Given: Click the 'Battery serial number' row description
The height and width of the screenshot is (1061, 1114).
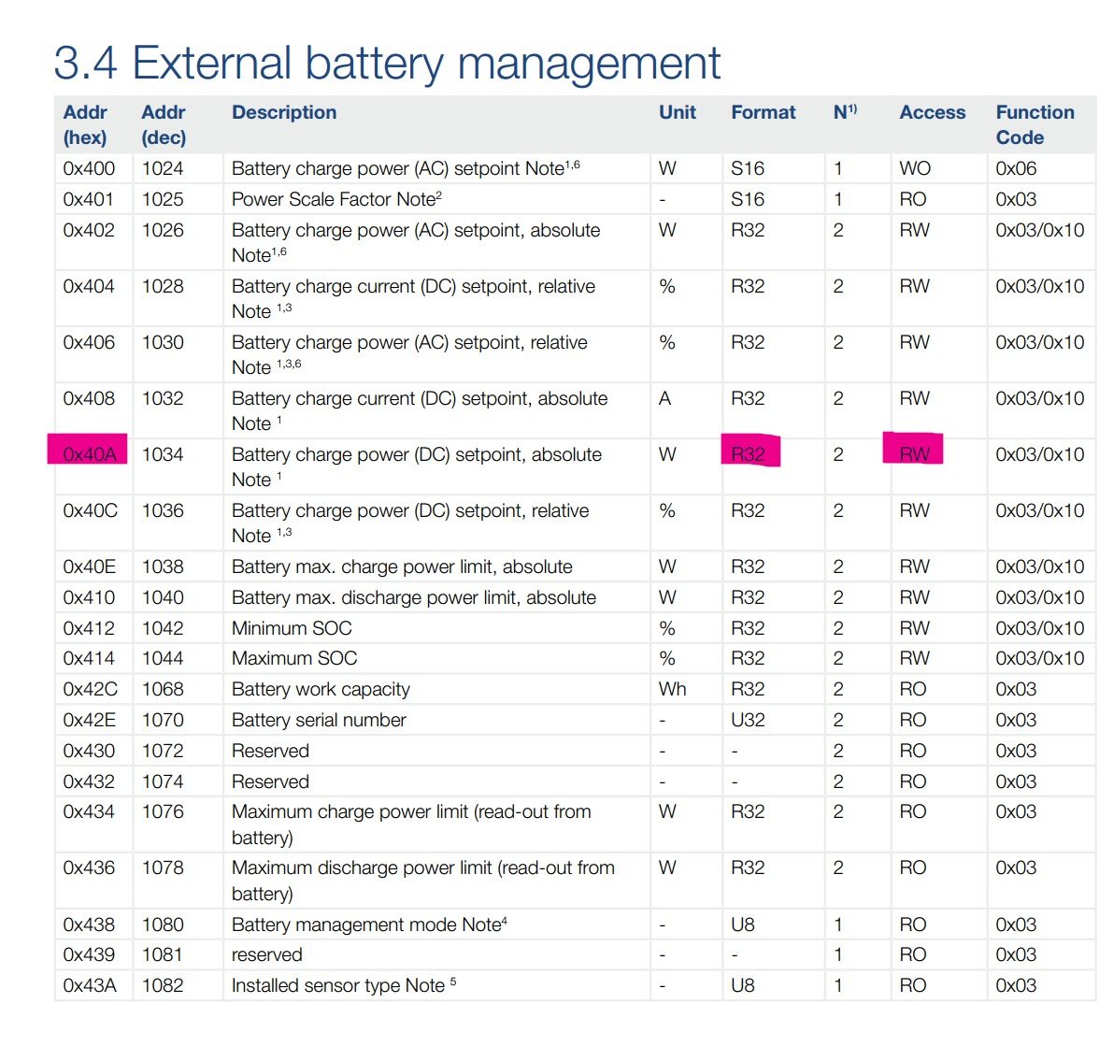Looking at the screenshot, I should (x=319, y=720).
